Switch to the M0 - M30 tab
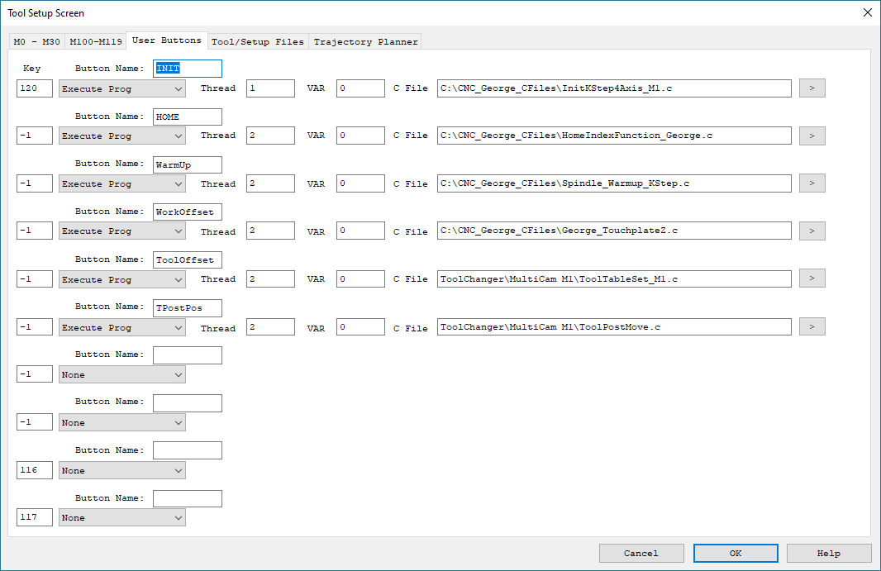 [x=36, y=42]
